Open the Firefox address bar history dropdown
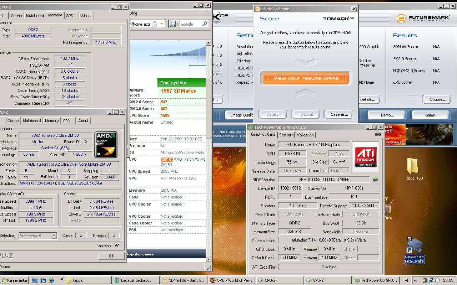 point(162,24)
